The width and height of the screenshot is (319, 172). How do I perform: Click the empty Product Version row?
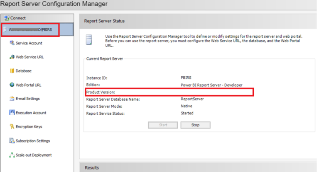click(x=169, y=92)
